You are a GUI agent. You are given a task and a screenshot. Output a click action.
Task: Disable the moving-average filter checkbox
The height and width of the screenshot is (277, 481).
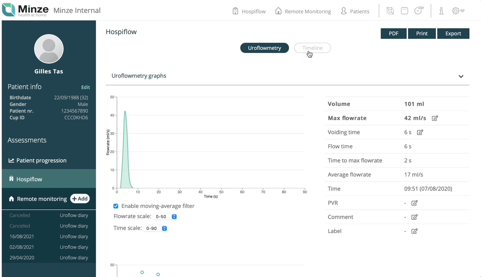coord(116,206)
